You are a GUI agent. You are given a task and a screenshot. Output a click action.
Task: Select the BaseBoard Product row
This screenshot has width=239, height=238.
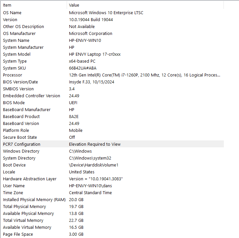(x=113, y=117)
